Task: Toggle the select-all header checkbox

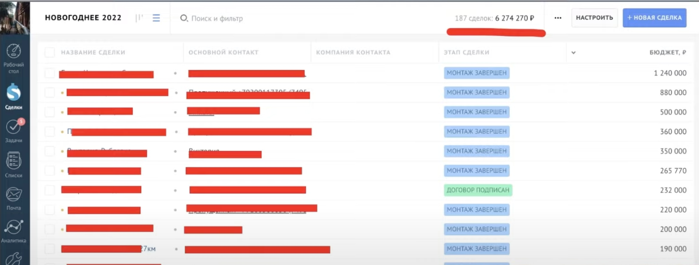Action: tap(50, 52)
